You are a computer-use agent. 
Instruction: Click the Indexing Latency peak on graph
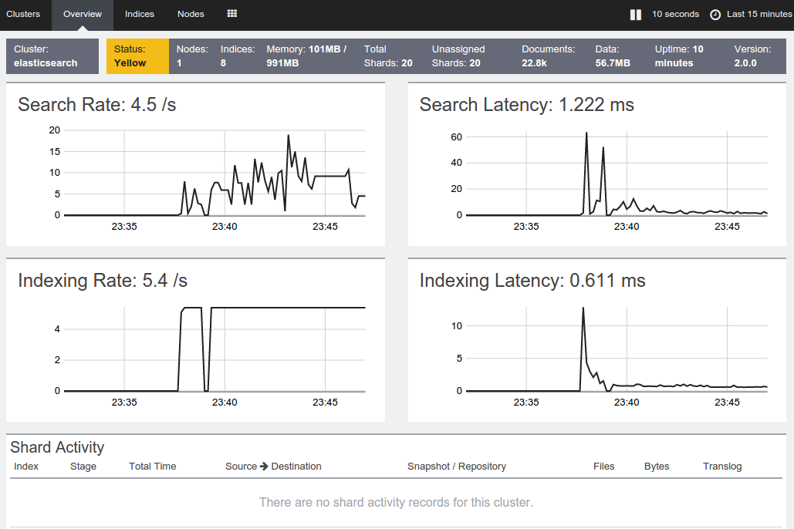(x=583, y=308)
